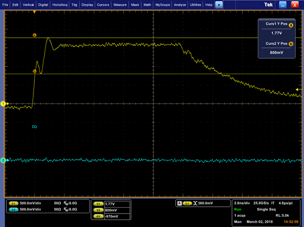Click the ΔV cursor readout badge
304x227 pixels.
coord(98,216)
